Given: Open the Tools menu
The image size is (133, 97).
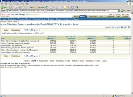Looking at the screenshot, I should 22,4.
